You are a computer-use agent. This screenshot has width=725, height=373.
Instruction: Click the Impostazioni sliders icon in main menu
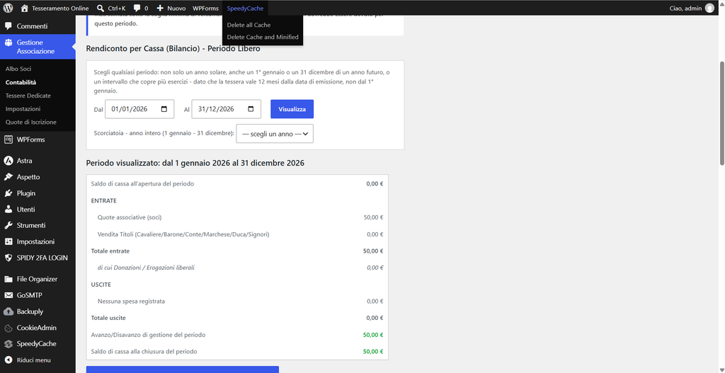point(8,241)
